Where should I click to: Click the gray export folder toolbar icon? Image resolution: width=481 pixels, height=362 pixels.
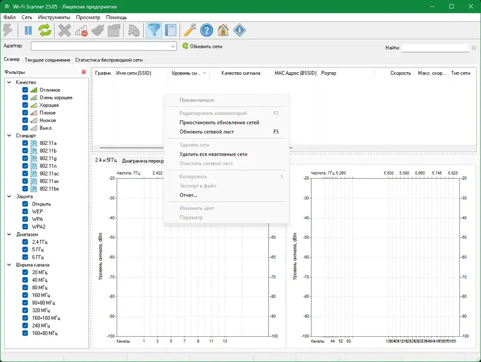point(114,30)
